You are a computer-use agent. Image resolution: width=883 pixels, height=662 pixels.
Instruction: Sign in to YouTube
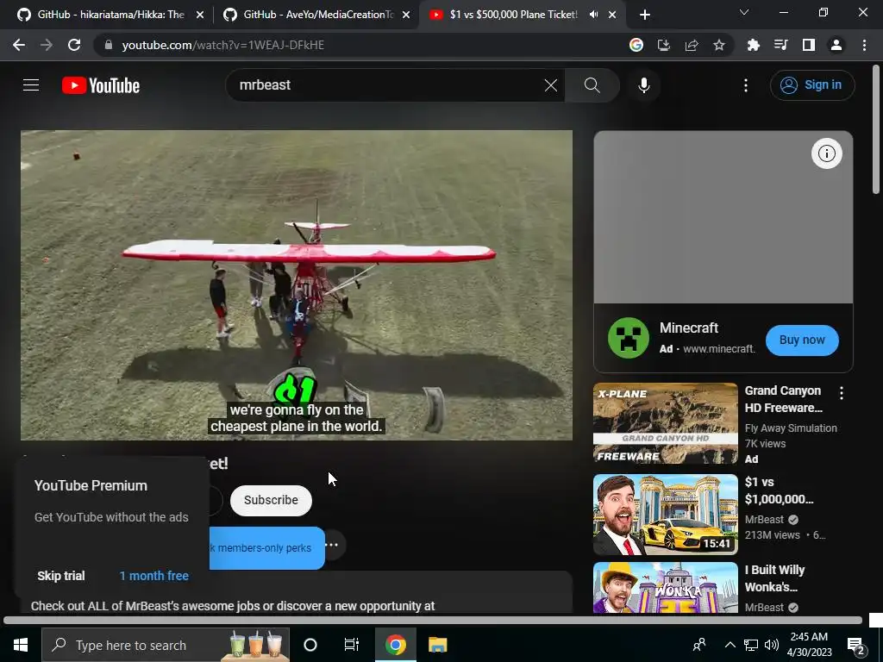812,85
